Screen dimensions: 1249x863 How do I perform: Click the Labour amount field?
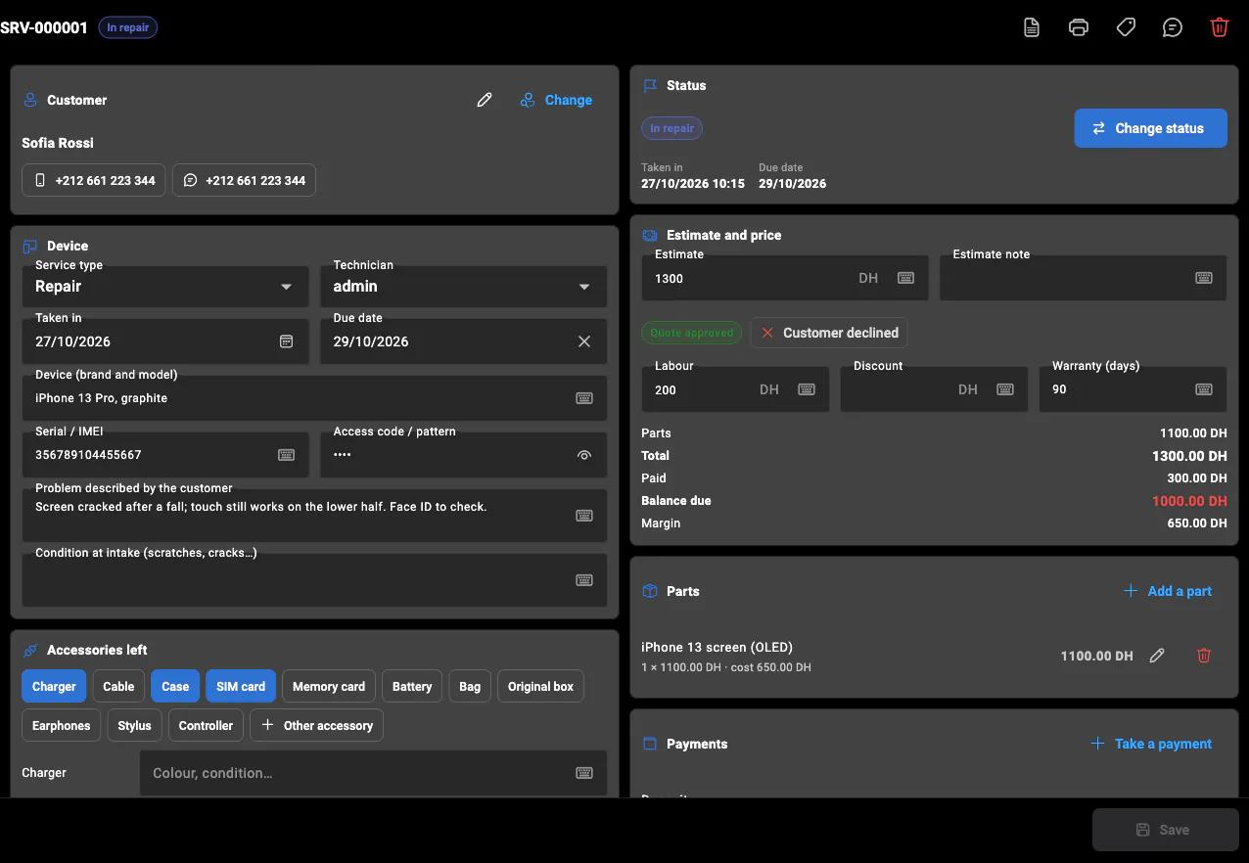(735, 389)
